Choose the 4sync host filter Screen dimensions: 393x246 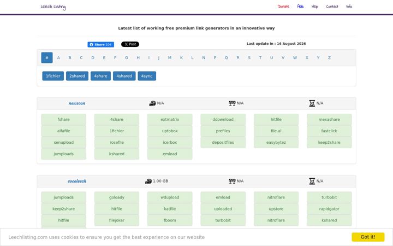147,76
